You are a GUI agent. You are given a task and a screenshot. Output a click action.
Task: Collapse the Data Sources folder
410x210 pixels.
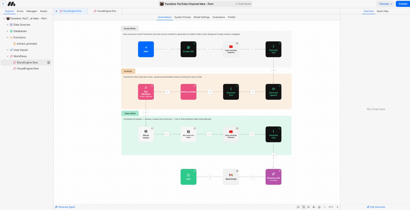pyautogui.click(x=8, y=25)
